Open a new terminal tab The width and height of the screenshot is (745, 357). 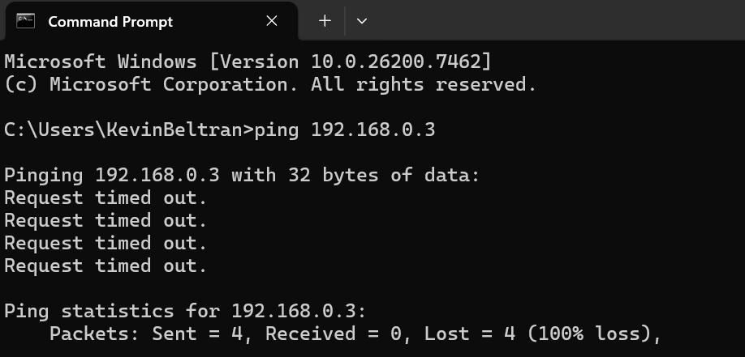pos(325,21)
